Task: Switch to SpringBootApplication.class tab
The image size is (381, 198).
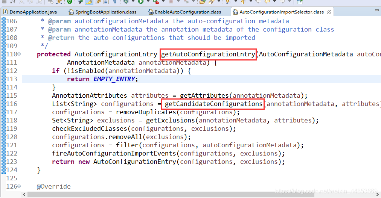Action: pos(102,12)
